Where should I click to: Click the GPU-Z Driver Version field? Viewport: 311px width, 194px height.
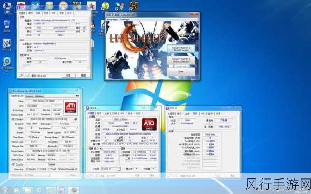(51, 151)
